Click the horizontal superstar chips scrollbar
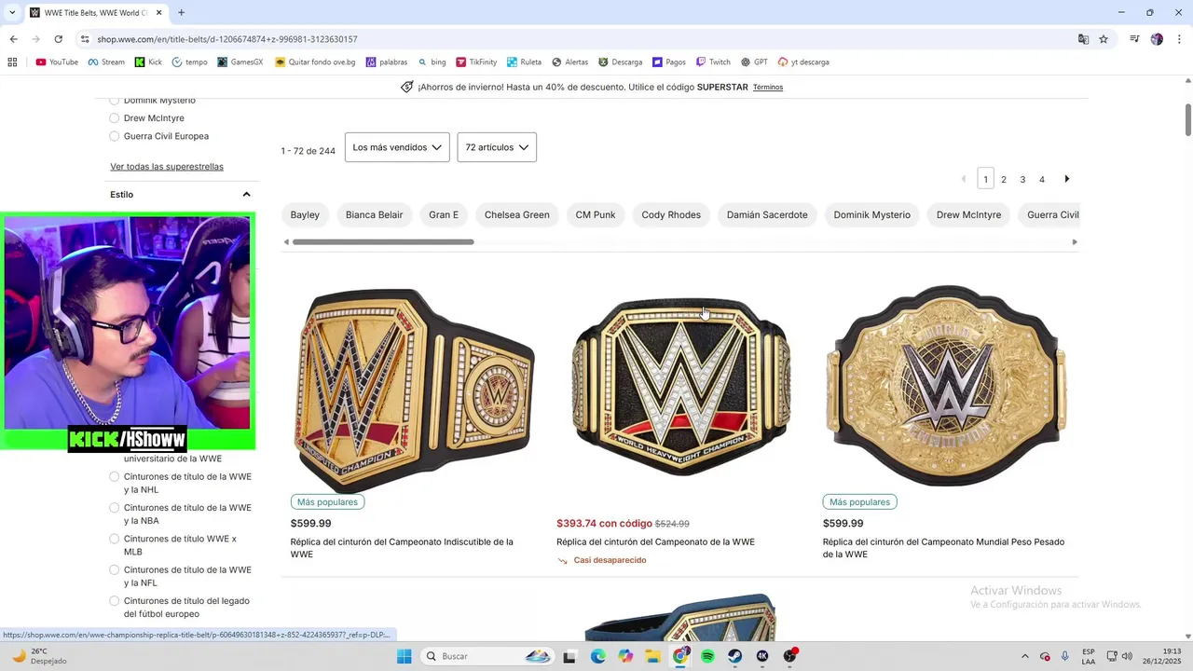This screenshot has width=1193, height=671. (383, 242)
